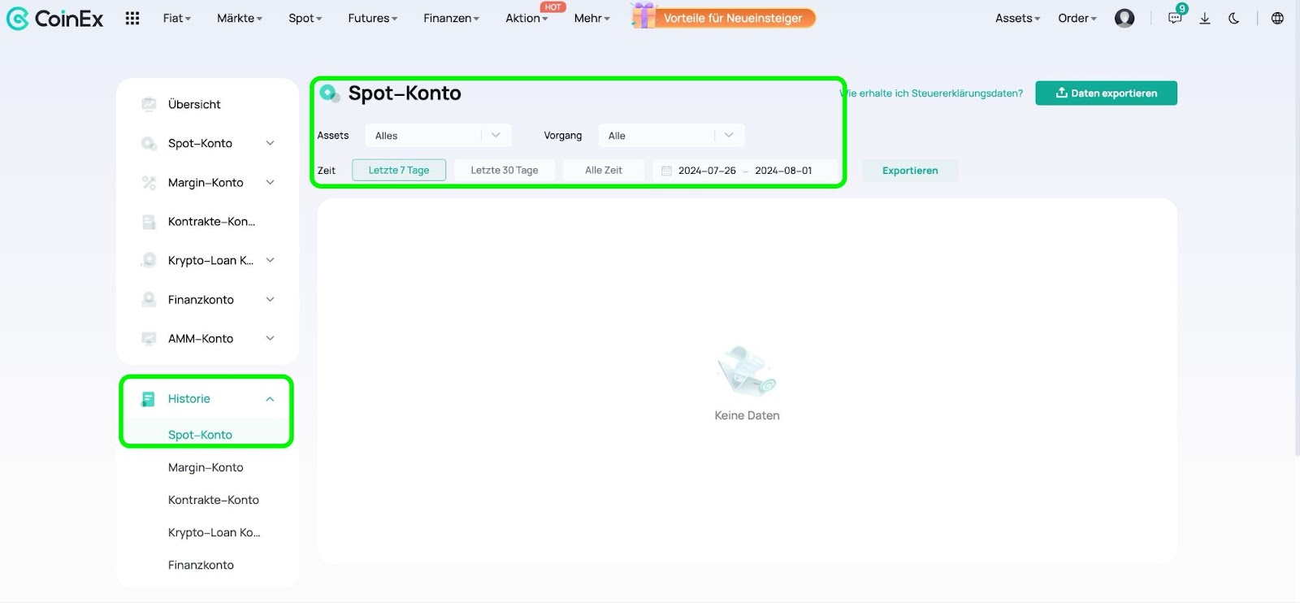Select Letzte 30 Tage filter

pos(505,171)
